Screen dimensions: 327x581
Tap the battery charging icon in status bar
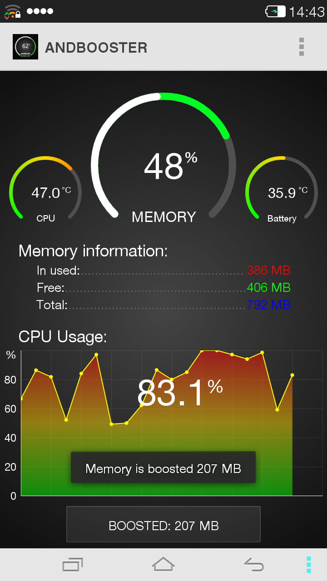(275, 11)
